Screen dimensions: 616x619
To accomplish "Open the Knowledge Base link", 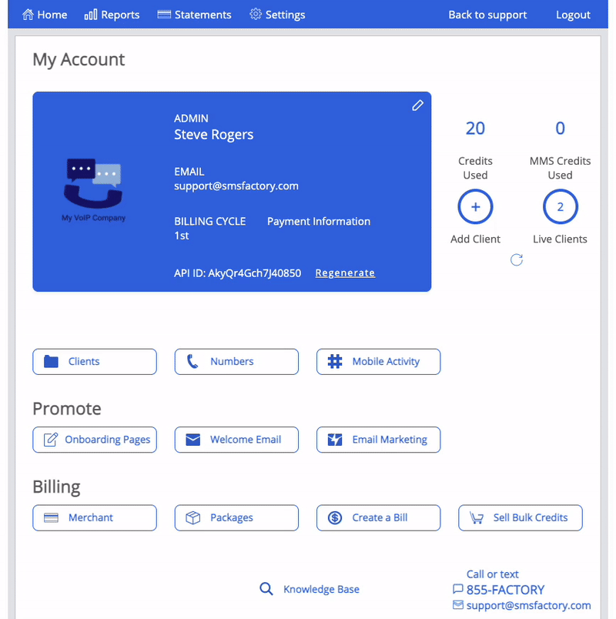I will coord(321,589).
